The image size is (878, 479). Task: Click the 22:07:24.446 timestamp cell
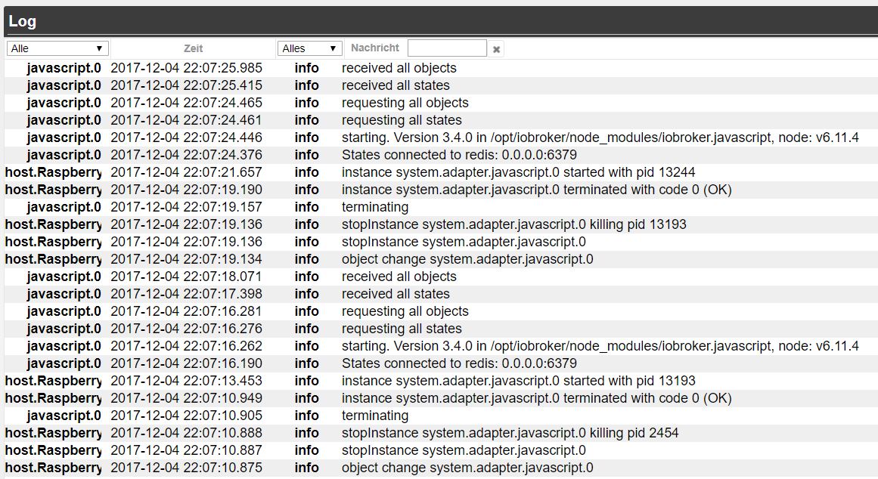coord(187,138)
